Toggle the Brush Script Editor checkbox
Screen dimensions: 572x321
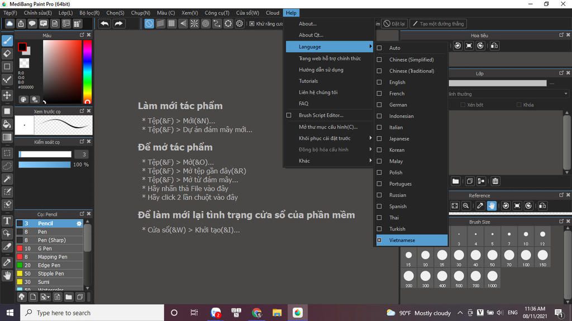tap(289, 115)
